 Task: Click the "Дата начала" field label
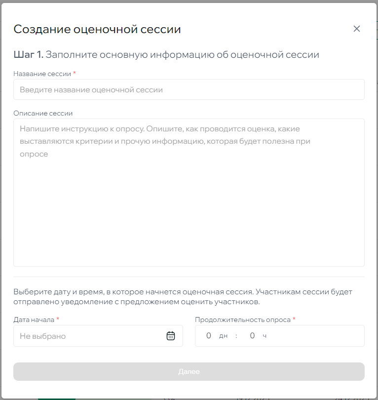(34, 320)
